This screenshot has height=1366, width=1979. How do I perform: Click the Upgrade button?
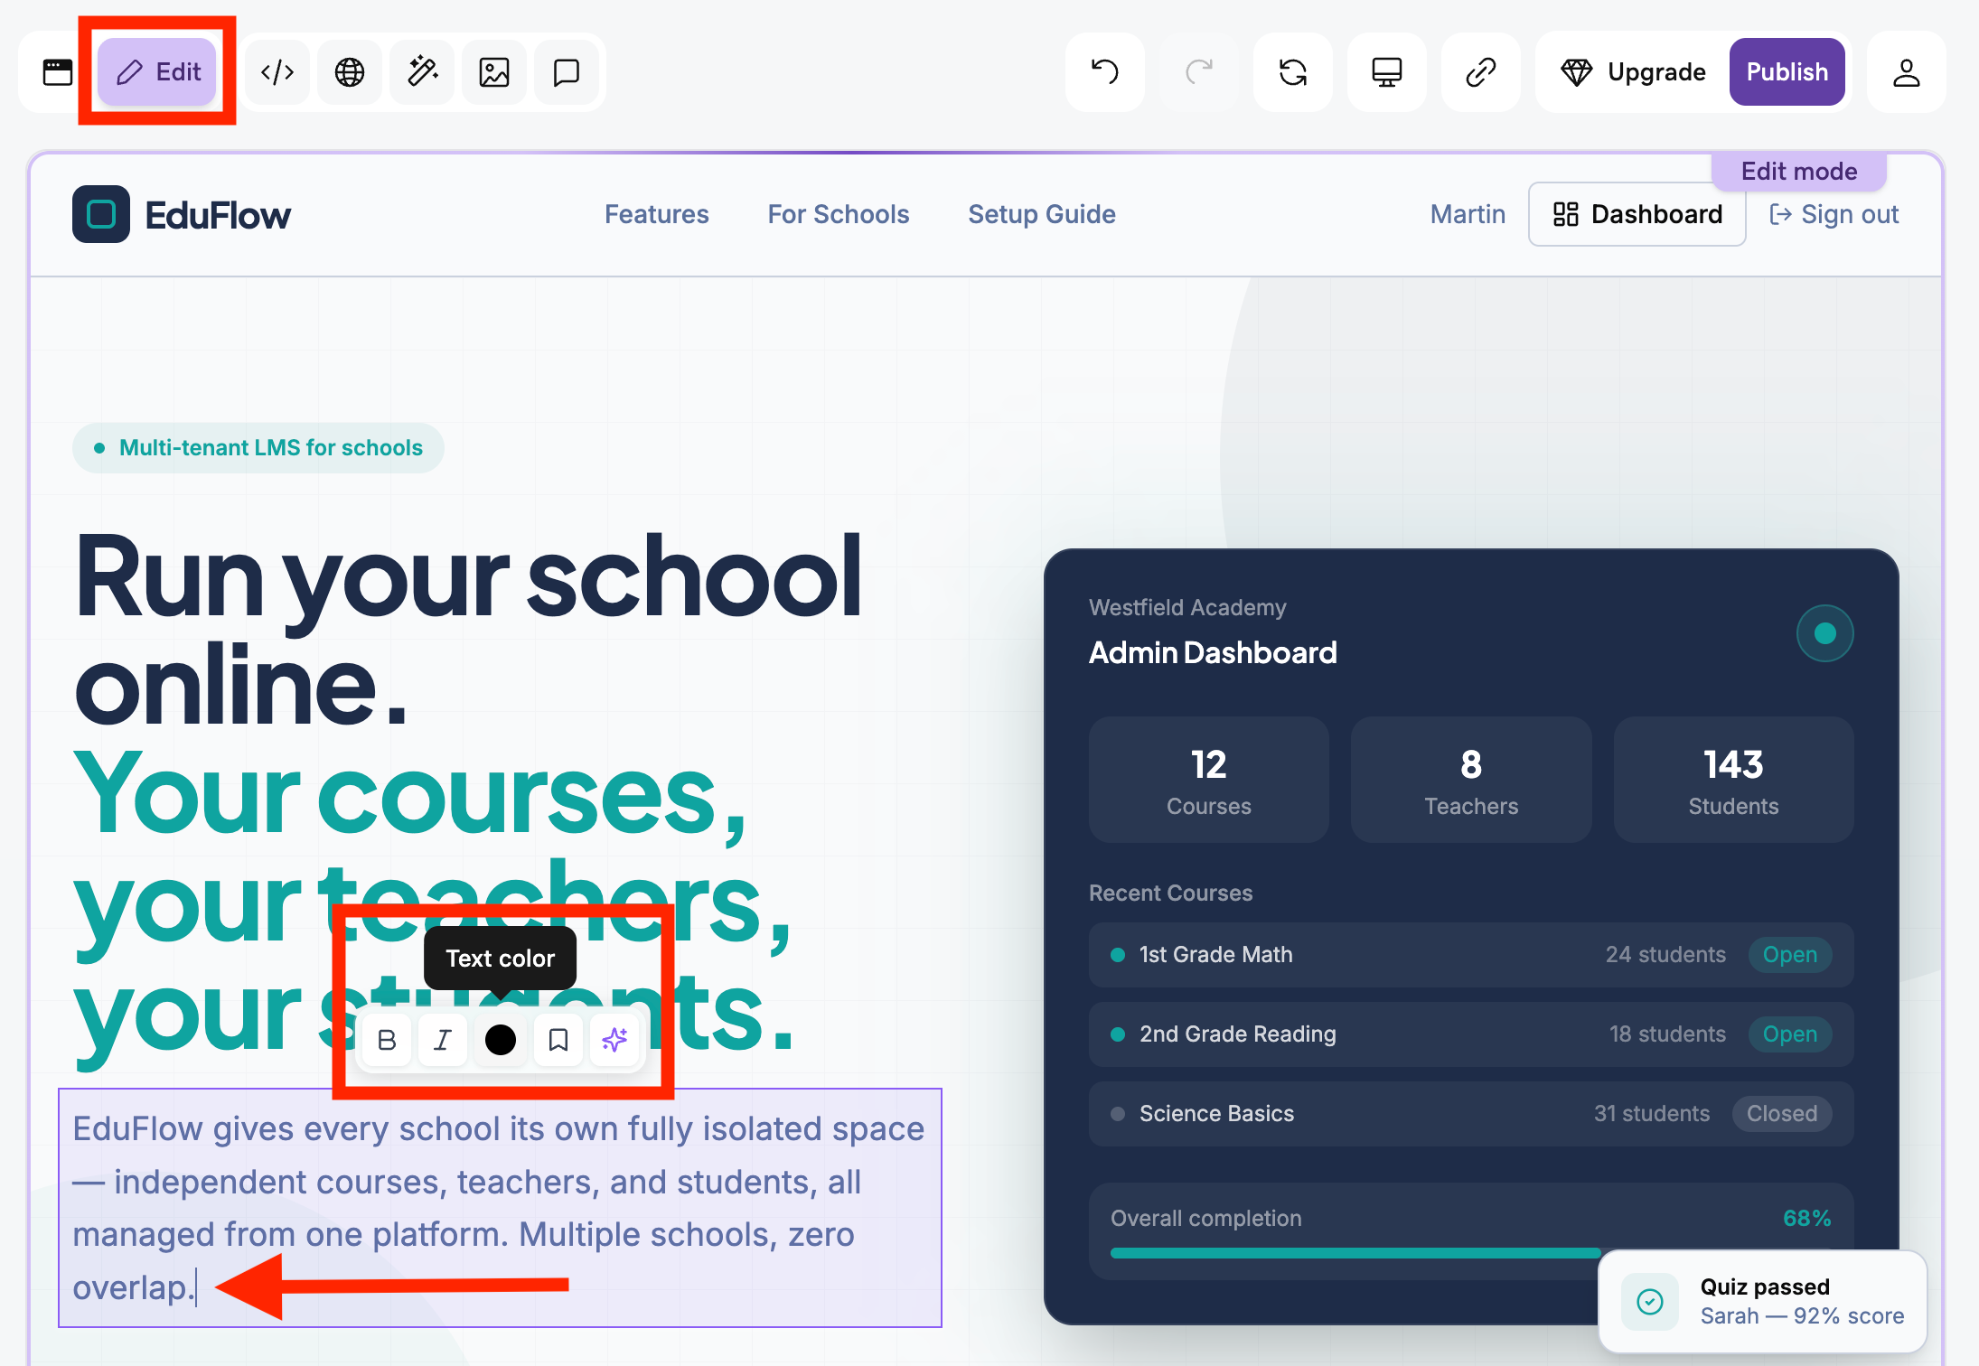[x=1634, y=72]
